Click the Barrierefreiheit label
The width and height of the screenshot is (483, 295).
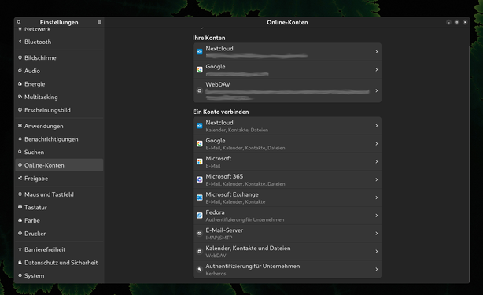[x=45, y=249]
